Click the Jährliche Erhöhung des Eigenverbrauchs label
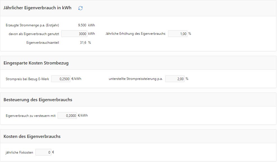 click(135, 34)
